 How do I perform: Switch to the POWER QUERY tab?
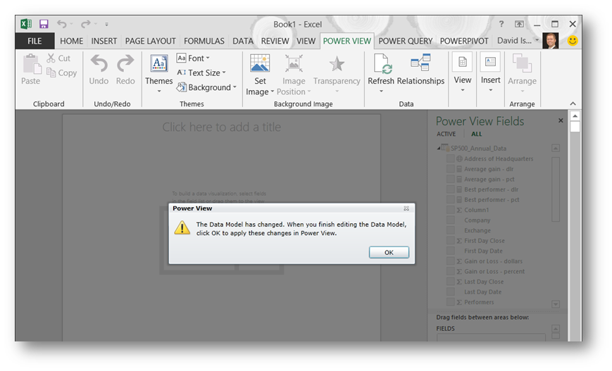(x=406, y=41)
